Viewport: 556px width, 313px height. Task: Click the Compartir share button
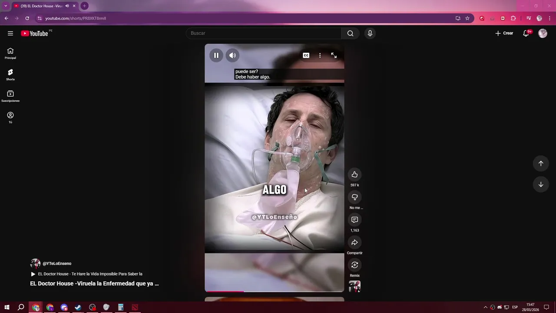pos(354,242)
